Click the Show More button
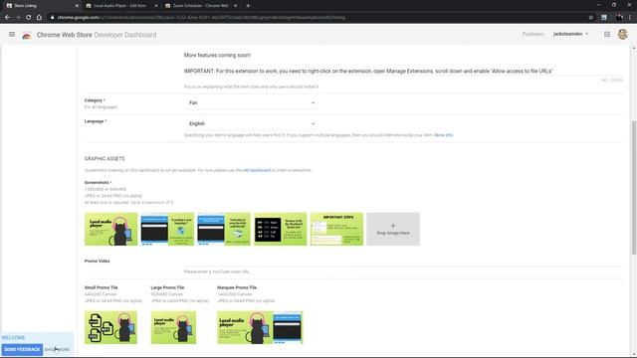The width and height of the screenshot is (637, 358). click(58, 349)
